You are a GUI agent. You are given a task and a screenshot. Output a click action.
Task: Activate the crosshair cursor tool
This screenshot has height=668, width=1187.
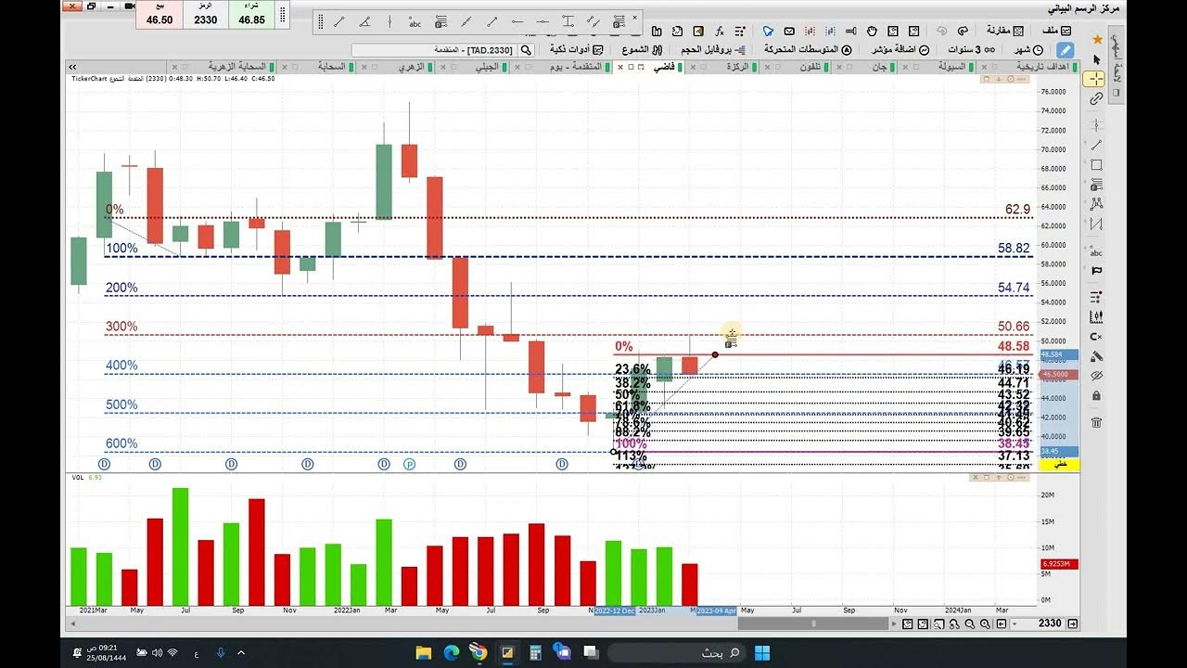(x=1096, y=79)
